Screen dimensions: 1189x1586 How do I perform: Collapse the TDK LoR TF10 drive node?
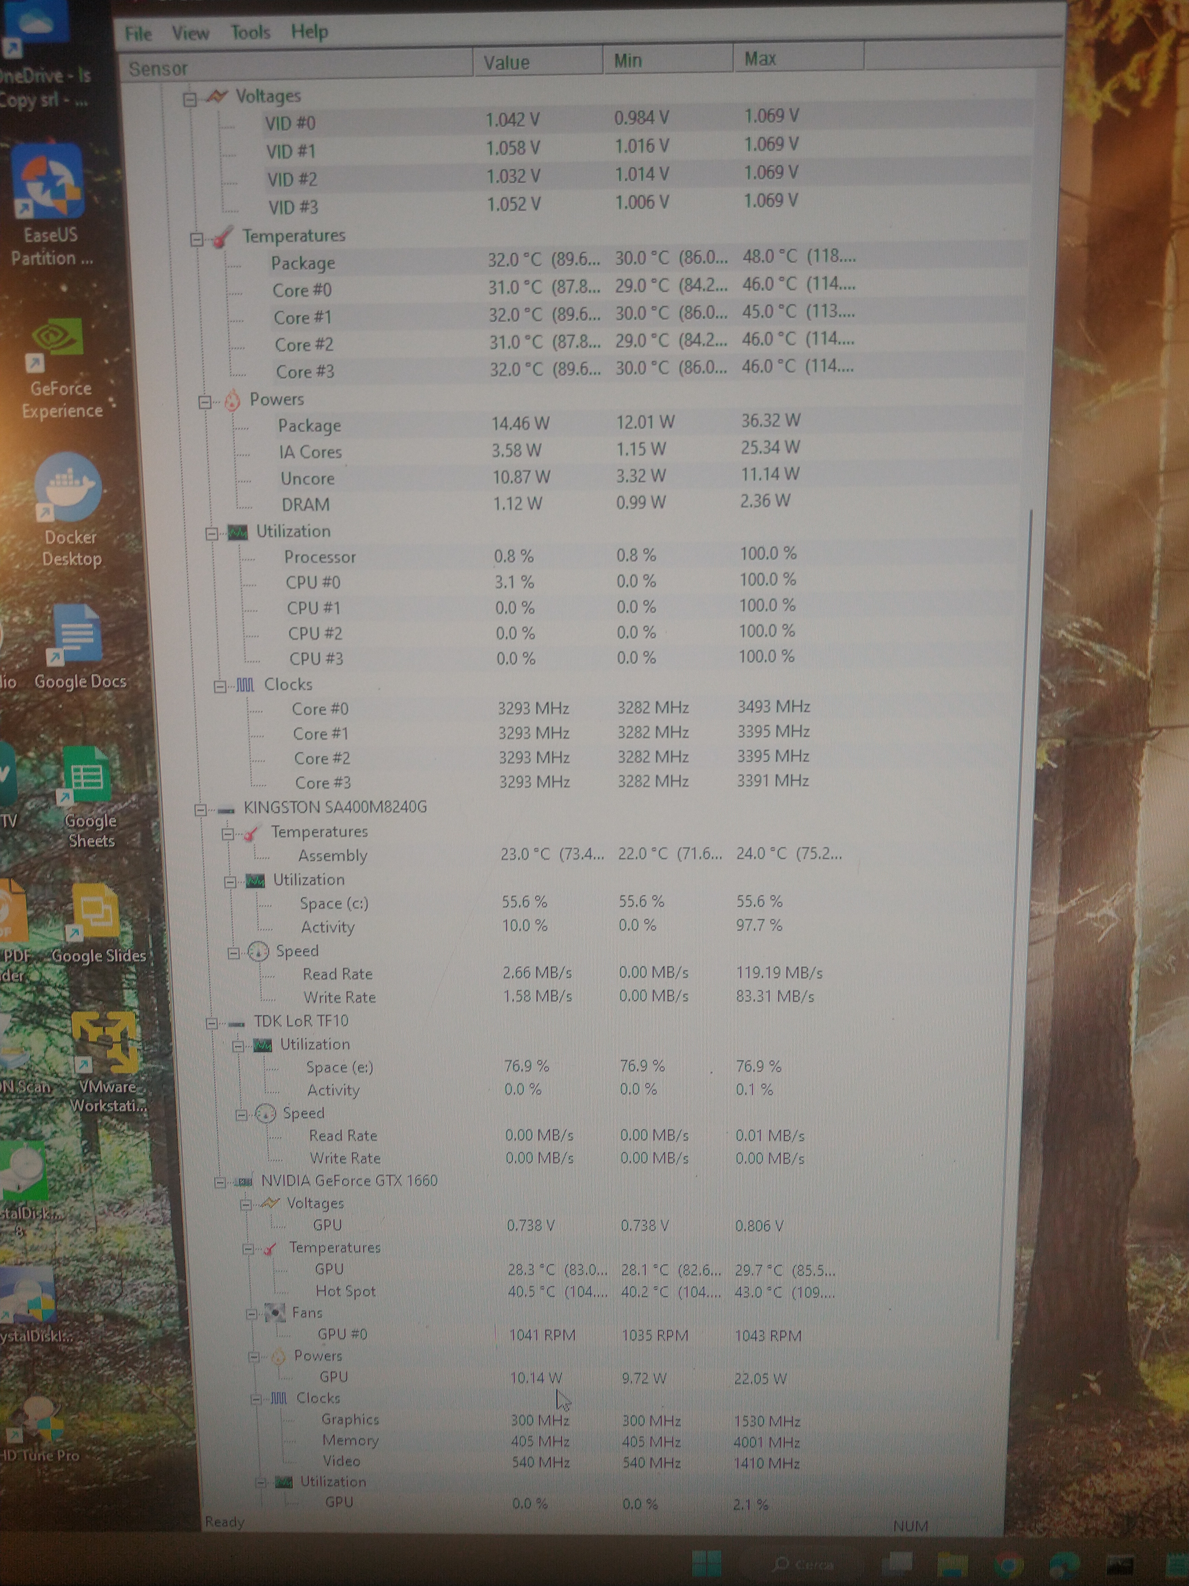[212, 1023]
